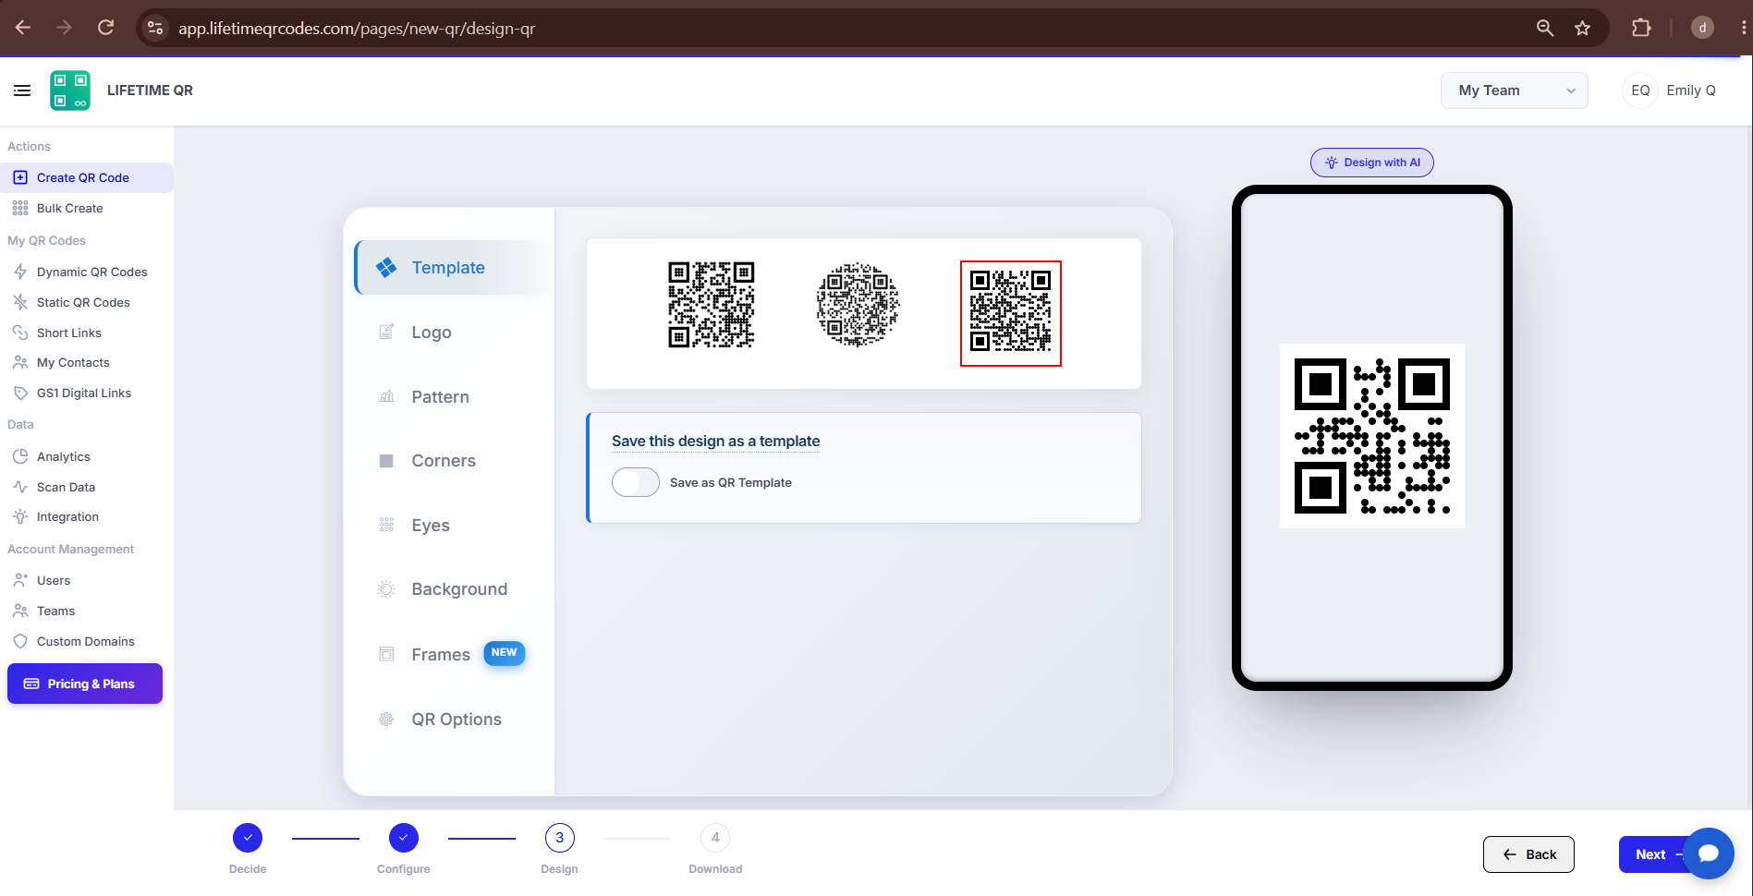Viewport: 1753px width, 896px height.
Task: Click the browser back arrow
Action: [x=23, y=28]
